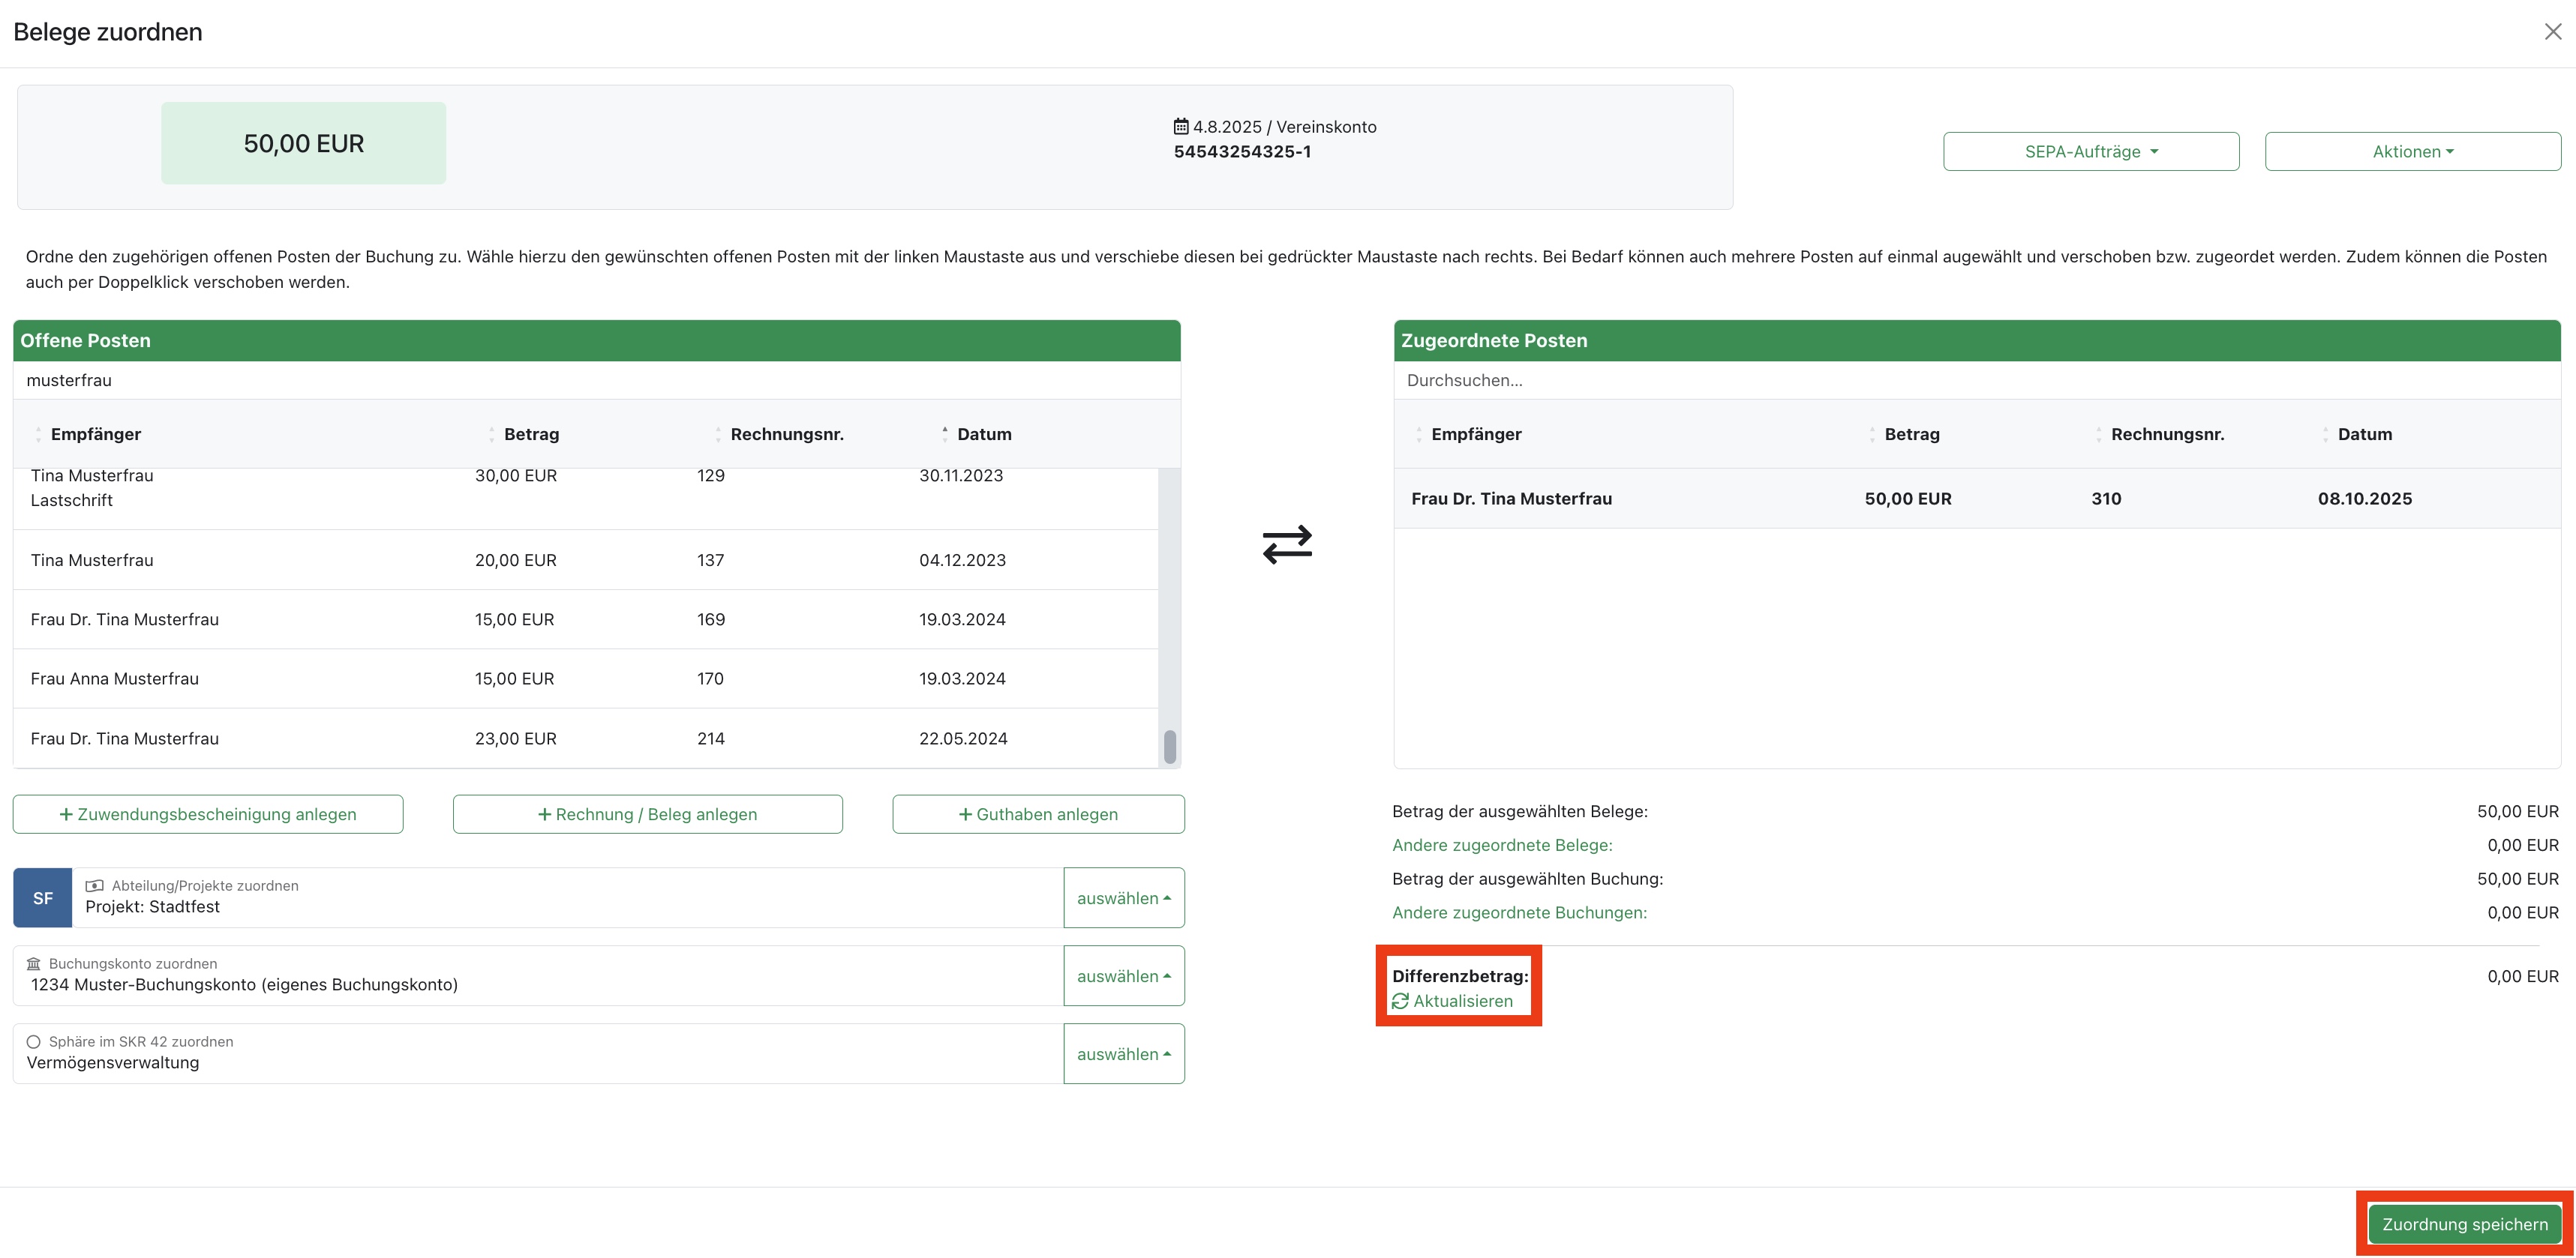Click Guthaben anlegen button
Viewport: 2576px width, 1258px height.
tap(1038, 814)
